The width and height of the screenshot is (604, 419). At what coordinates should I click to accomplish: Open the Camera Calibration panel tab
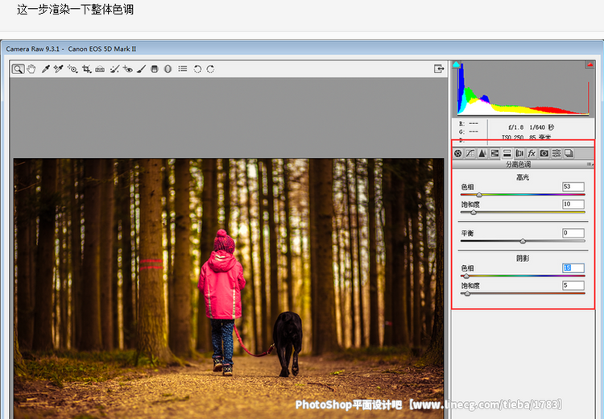tap(544, 153)
